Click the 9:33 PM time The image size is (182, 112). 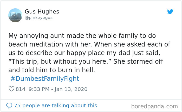(39, 89)
